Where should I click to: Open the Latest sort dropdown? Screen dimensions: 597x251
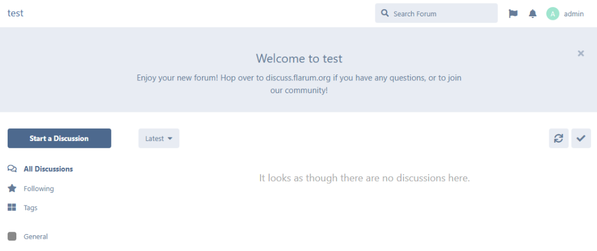coord(158,138)
